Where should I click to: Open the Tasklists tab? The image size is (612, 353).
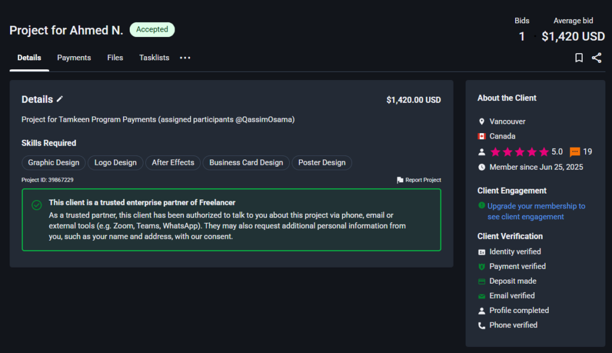(x=154, y=58)
